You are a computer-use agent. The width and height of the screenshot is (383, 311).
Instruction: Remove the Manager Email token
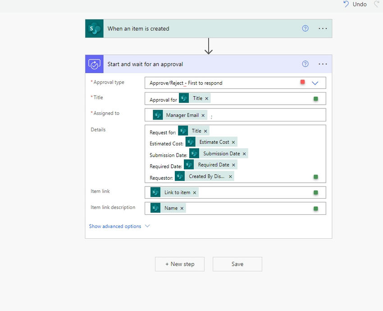coord(203,115)
